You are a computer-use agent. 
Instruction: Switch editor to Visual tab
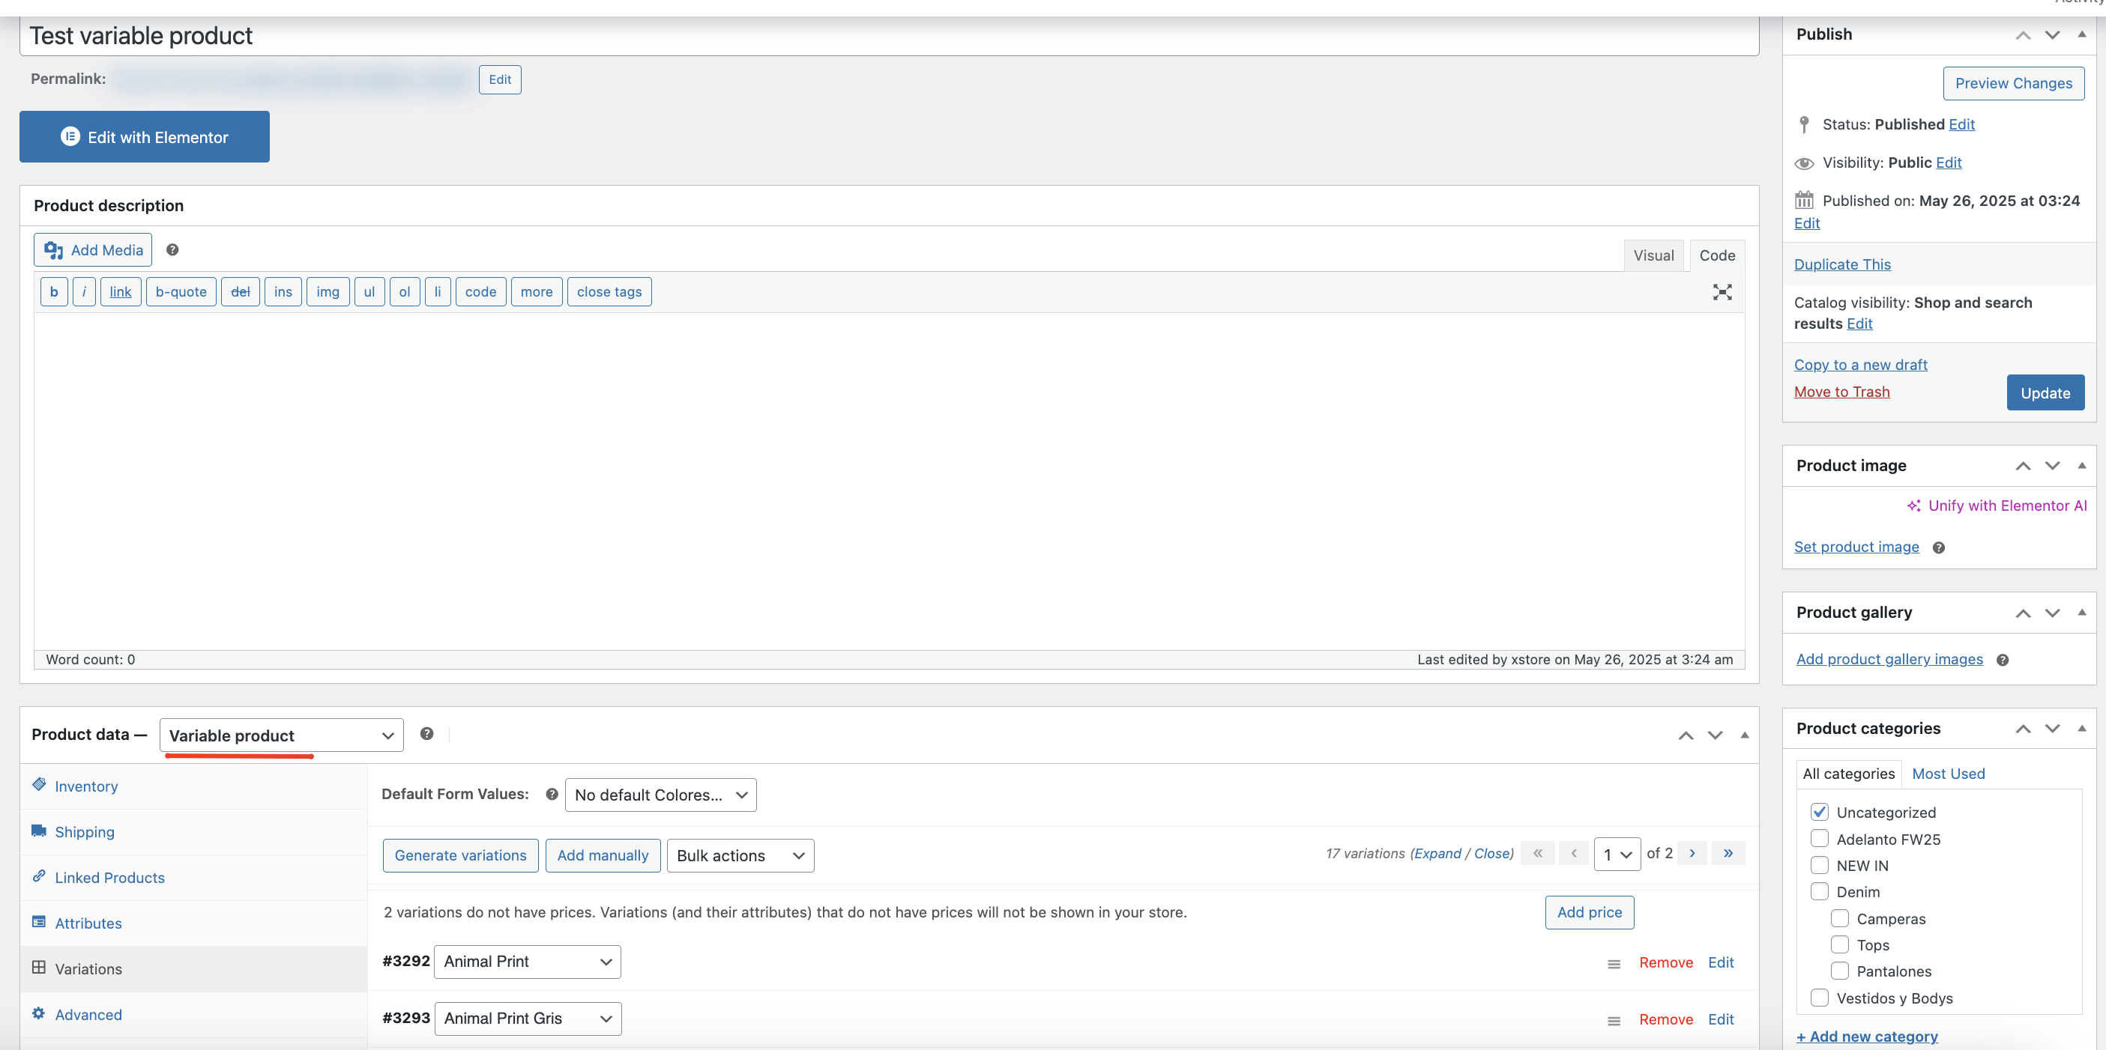tap(1653, 255)
